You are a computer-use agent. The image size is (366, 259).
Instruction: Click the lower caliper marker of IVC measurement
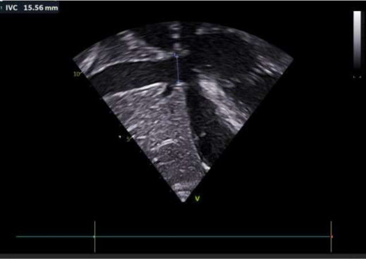(179, 82)
